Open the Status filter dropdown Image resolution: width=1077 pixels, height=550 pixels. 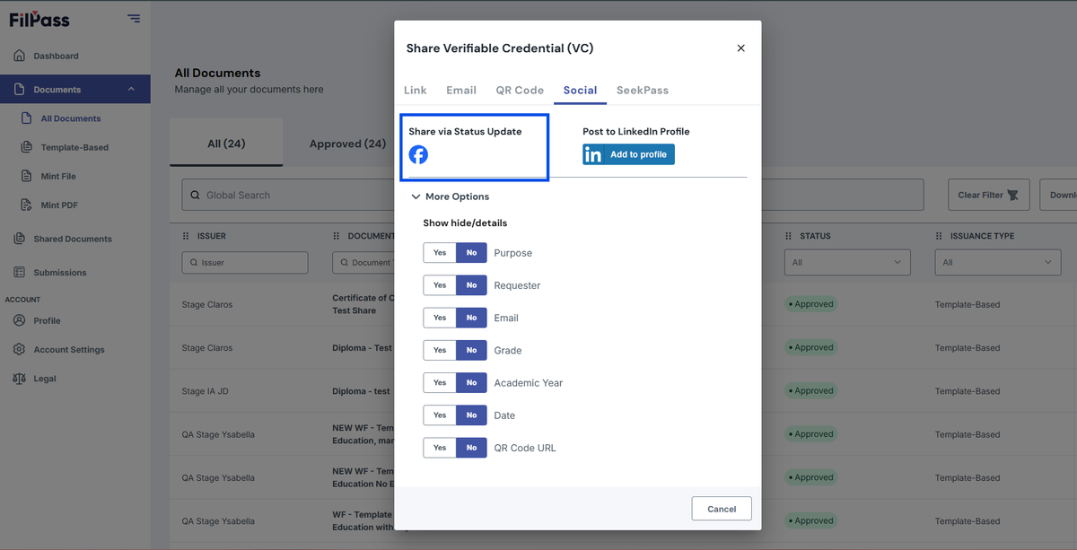click(x=847, y=263)
